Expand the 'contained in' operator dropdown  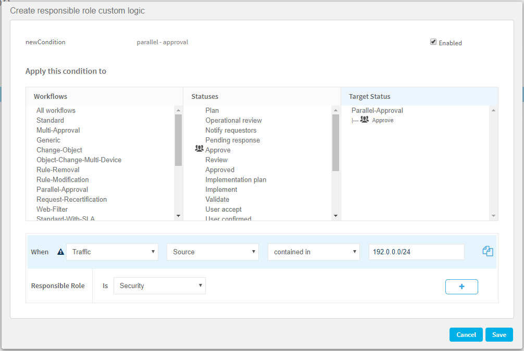coord(314,252)
